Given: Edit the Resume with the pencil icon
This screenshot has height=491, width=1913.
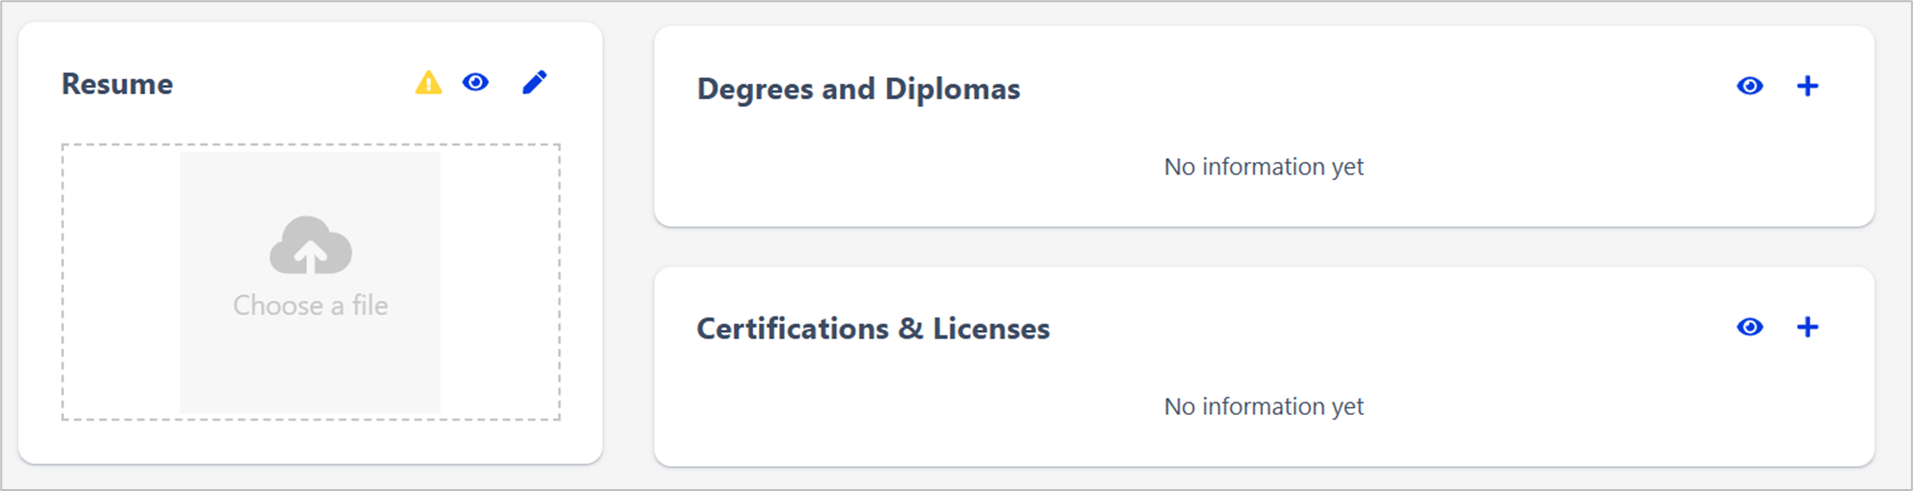Looking at the screenshot, I should pos(535,83).
